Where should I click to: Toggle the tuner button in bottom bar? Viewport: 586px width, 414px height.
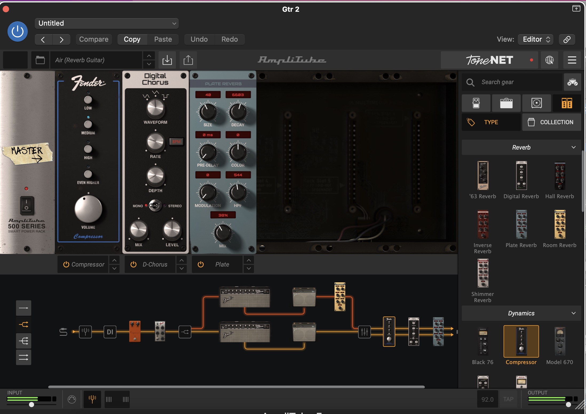[x=92, y=399]
